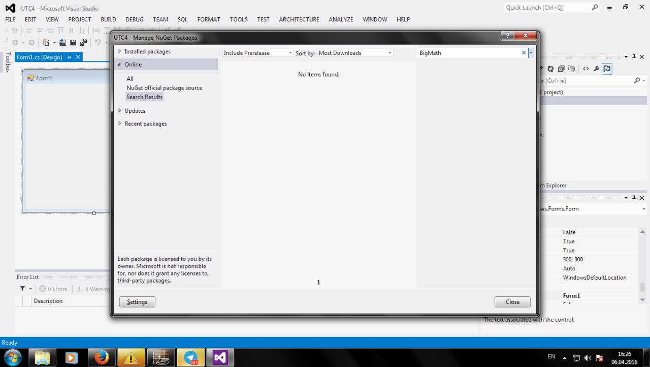Viewport: 650px width, 367px height.
Task: Click the Save All toolbar icon
Action: point(83,43)
